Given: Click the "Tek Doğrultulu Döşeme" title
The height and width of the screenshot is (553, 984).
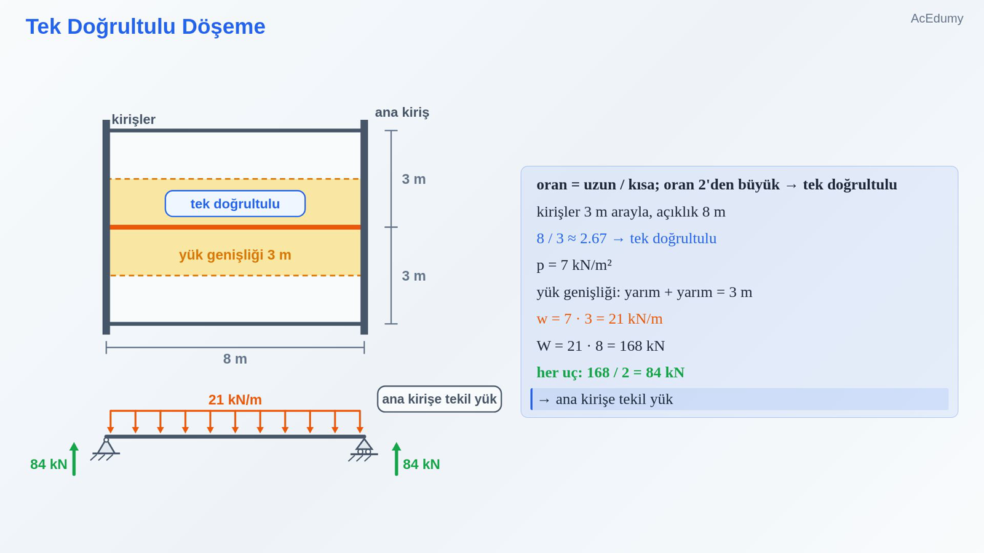Looking at the screenshot, I should click(x=145, y=26).
